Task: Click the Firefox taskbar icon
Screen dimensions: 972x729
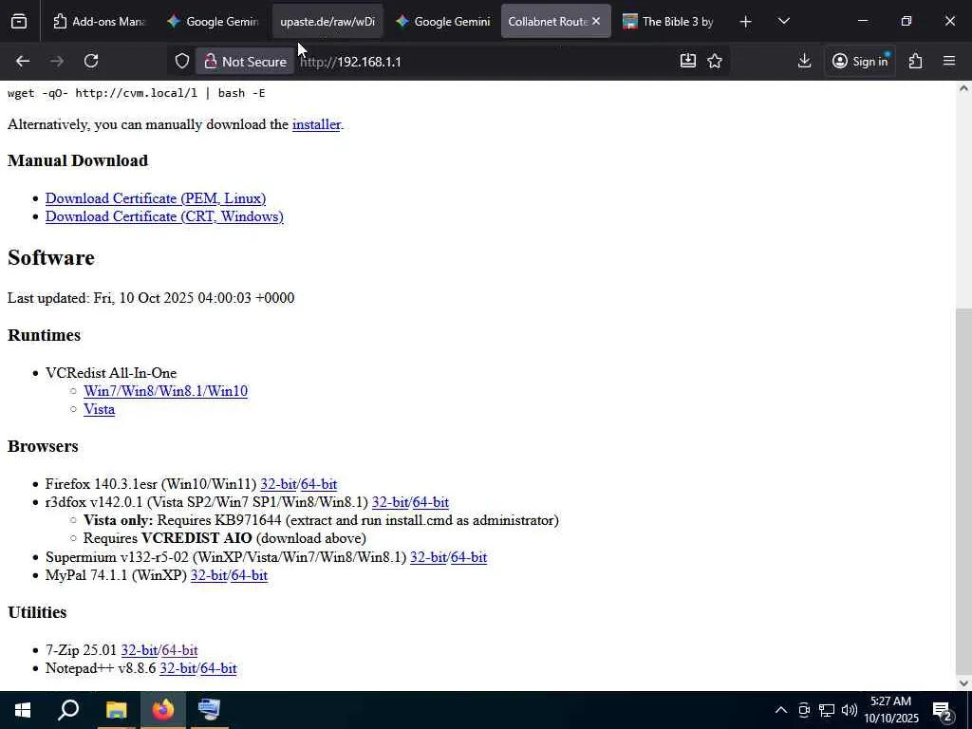Action: point(163,710)
